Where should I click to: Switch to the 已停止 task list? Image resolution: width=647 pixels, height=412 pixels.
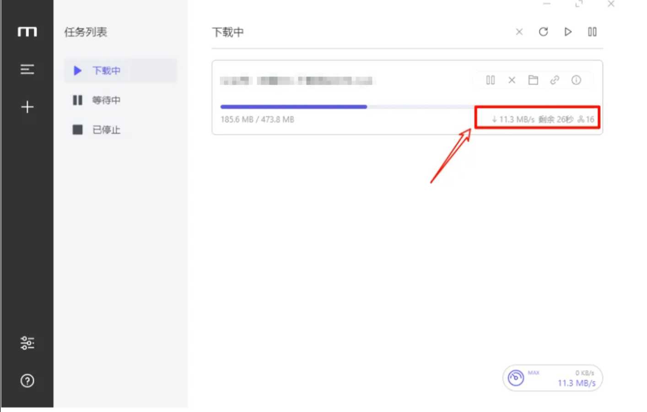106,130
